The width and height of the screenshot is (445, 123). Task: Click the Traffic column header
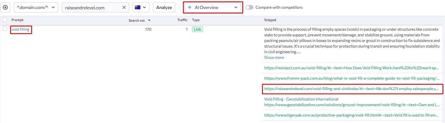pyautogui.click(x=182, y=20)
